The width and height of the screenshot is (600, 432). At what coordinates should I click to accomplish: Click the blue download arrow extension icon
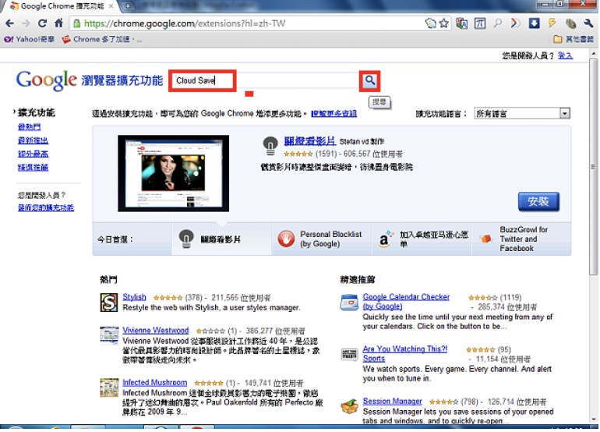click(535, 23)
